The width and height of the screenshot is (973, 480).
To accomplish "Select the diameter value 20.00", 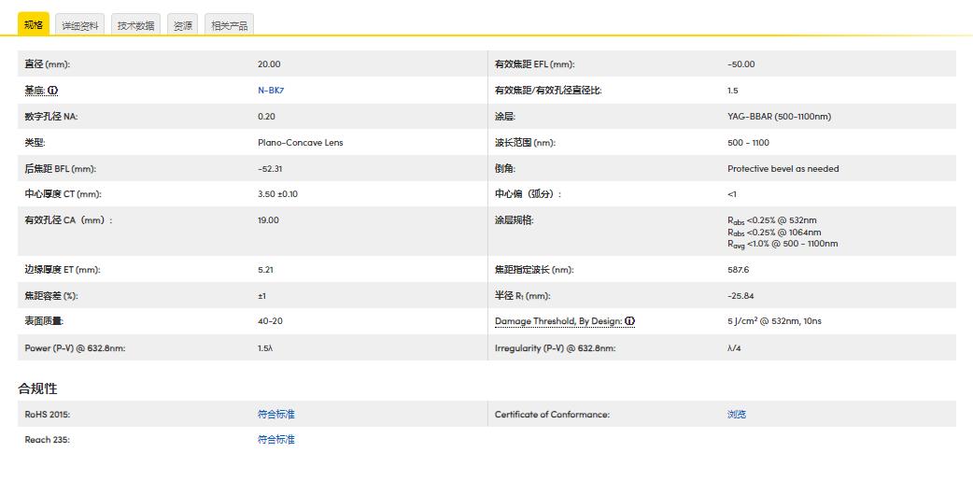I will pos(269,64).
